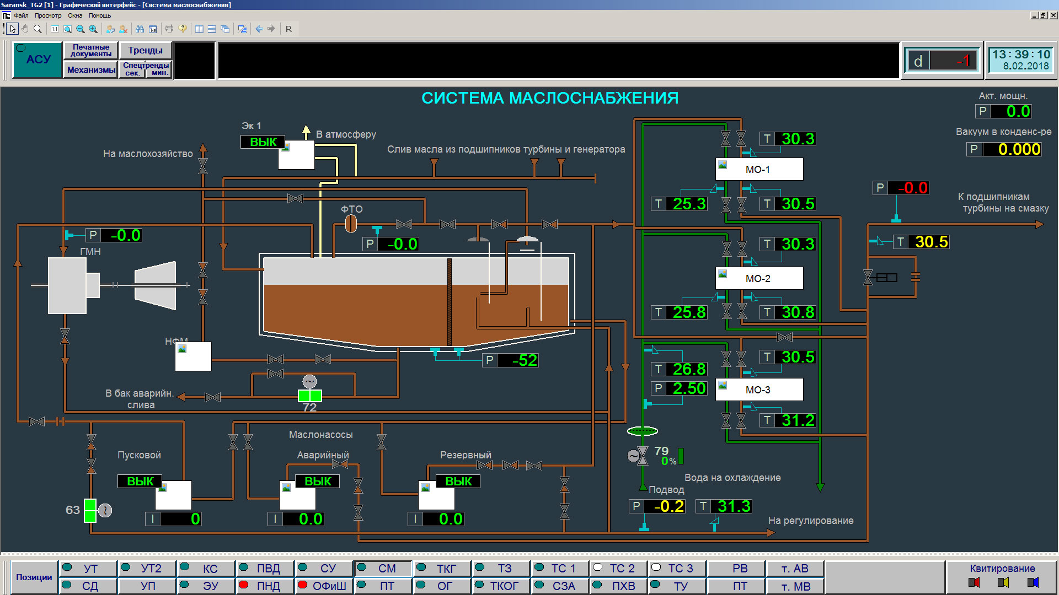Image resolution: width=1059 pixels, height=595 pixels.
Task: Click tank level reading -52
Action: 517,360
